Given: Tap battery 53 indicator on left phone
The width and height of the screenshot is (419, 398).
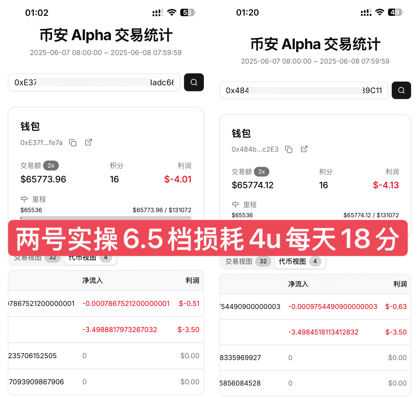Looking at the screenshot, I should coord(188,13).
